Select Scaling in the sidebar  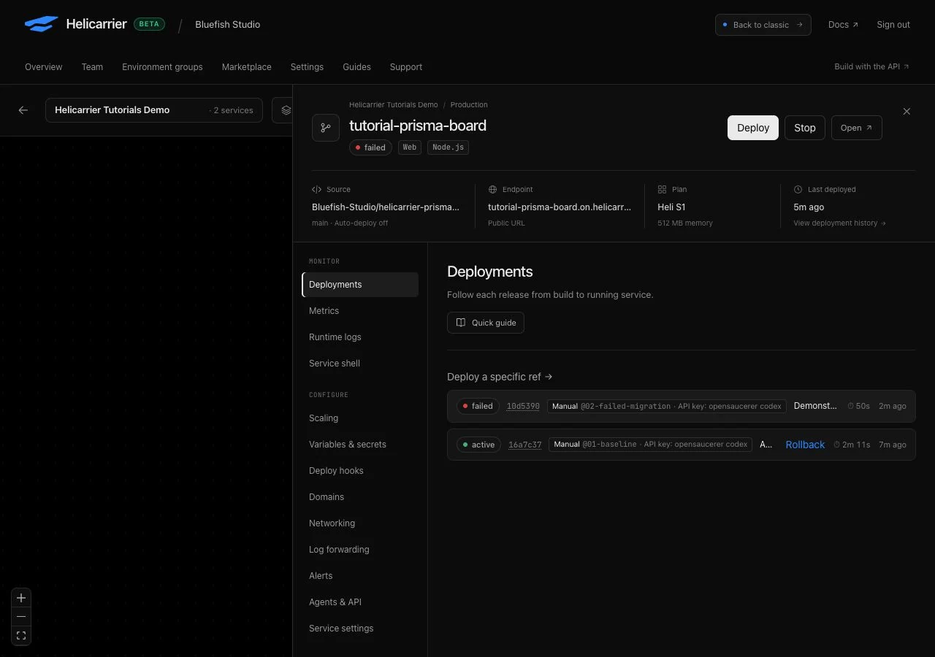coord(360,418)
